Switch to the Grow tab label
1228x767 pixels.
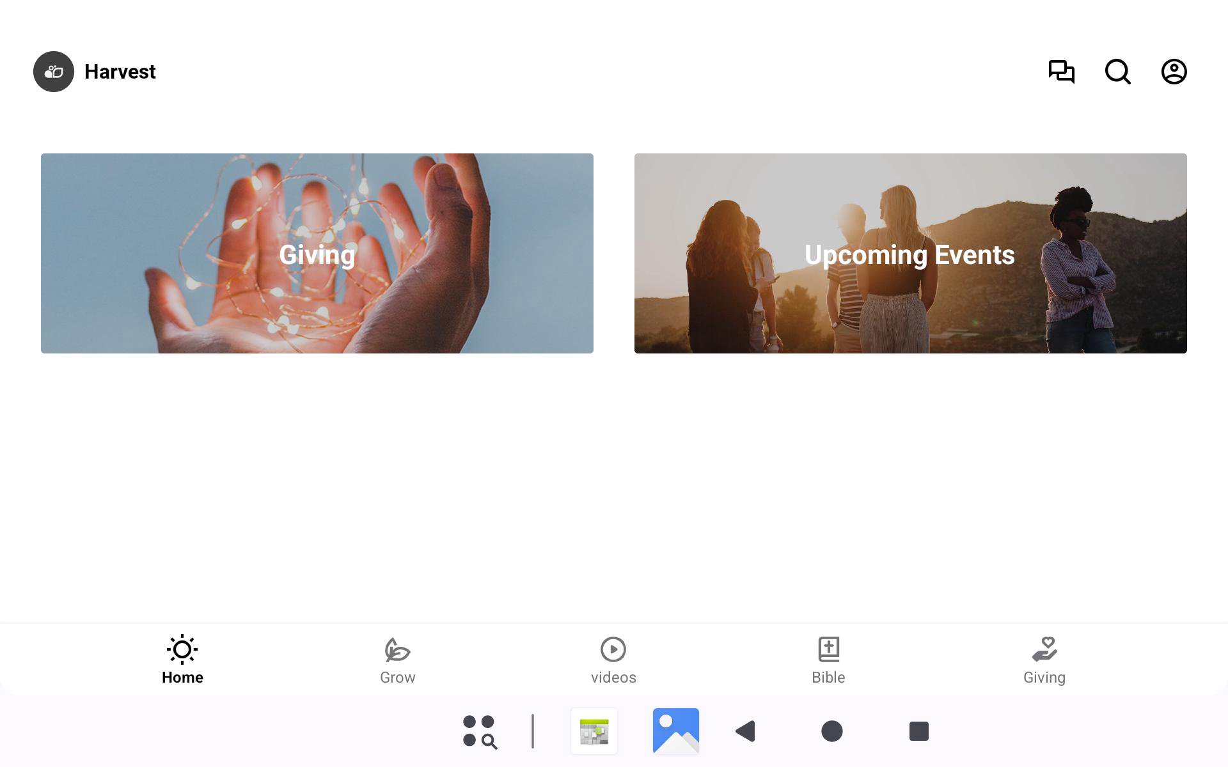[x=397, y=678]
